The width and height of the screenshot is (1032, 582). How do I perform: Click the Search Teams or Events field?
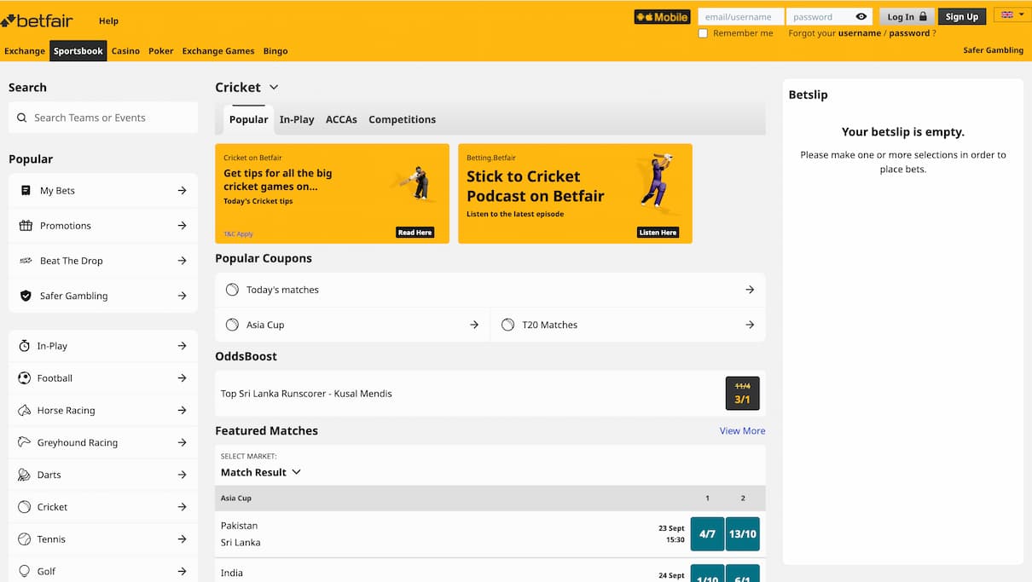pos(103,118)
